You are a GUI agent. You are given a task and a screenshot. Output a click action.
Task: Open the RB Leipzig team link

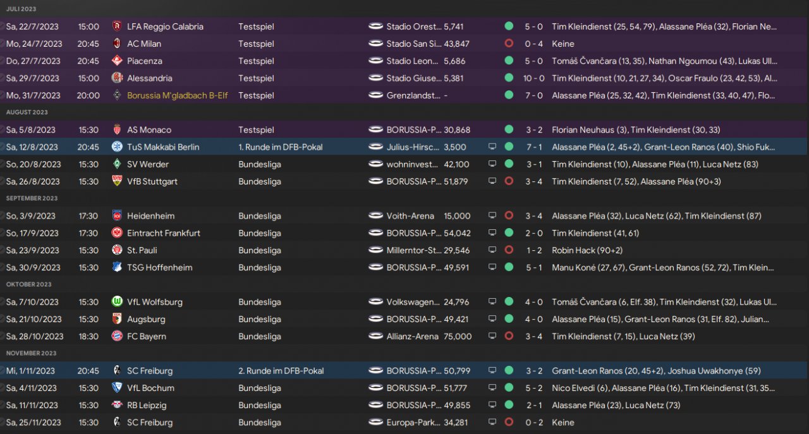146,405
